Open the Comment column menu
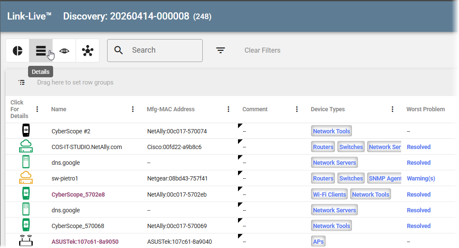 coord(297,109)
